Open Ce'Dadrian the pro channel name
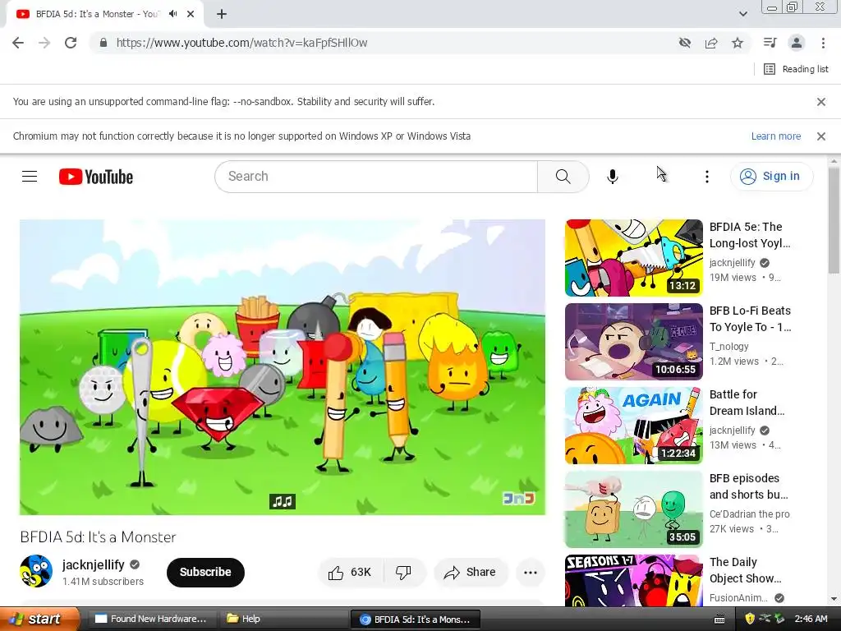 click(x=749, y=514)
